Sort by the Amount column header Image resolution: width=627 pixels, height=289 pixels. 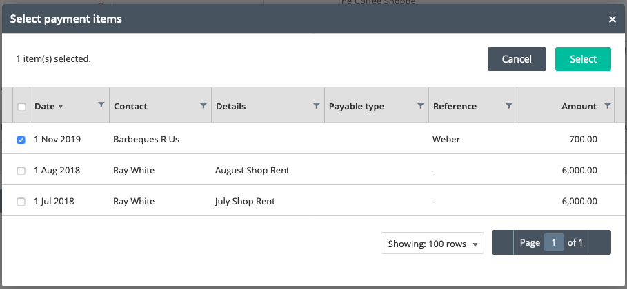(579, 107)
